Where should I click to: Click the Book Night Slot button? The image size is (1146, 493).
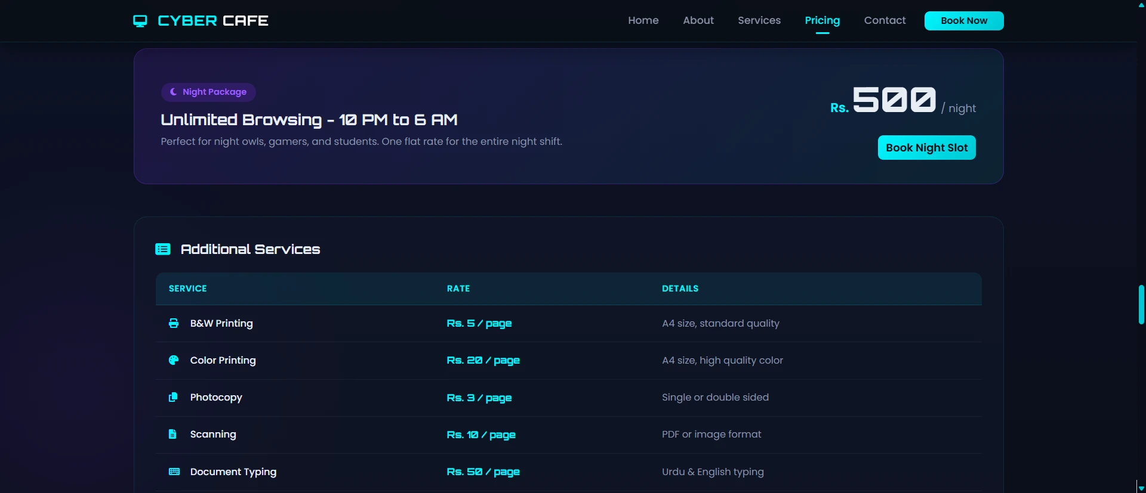pos(927,148)
